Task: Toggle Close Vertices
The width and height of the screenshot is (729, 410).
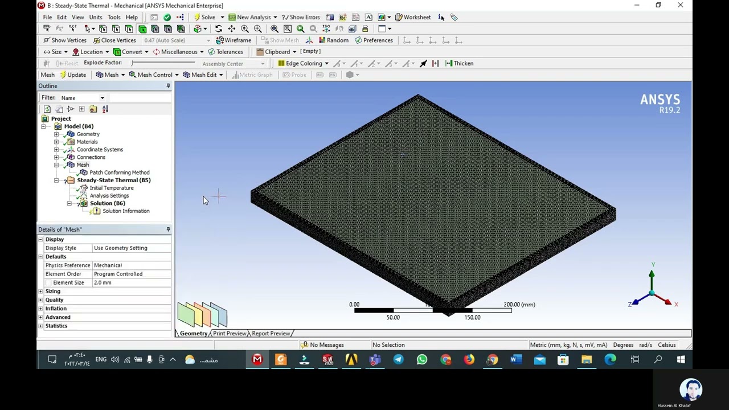Action: click(114, 40)
